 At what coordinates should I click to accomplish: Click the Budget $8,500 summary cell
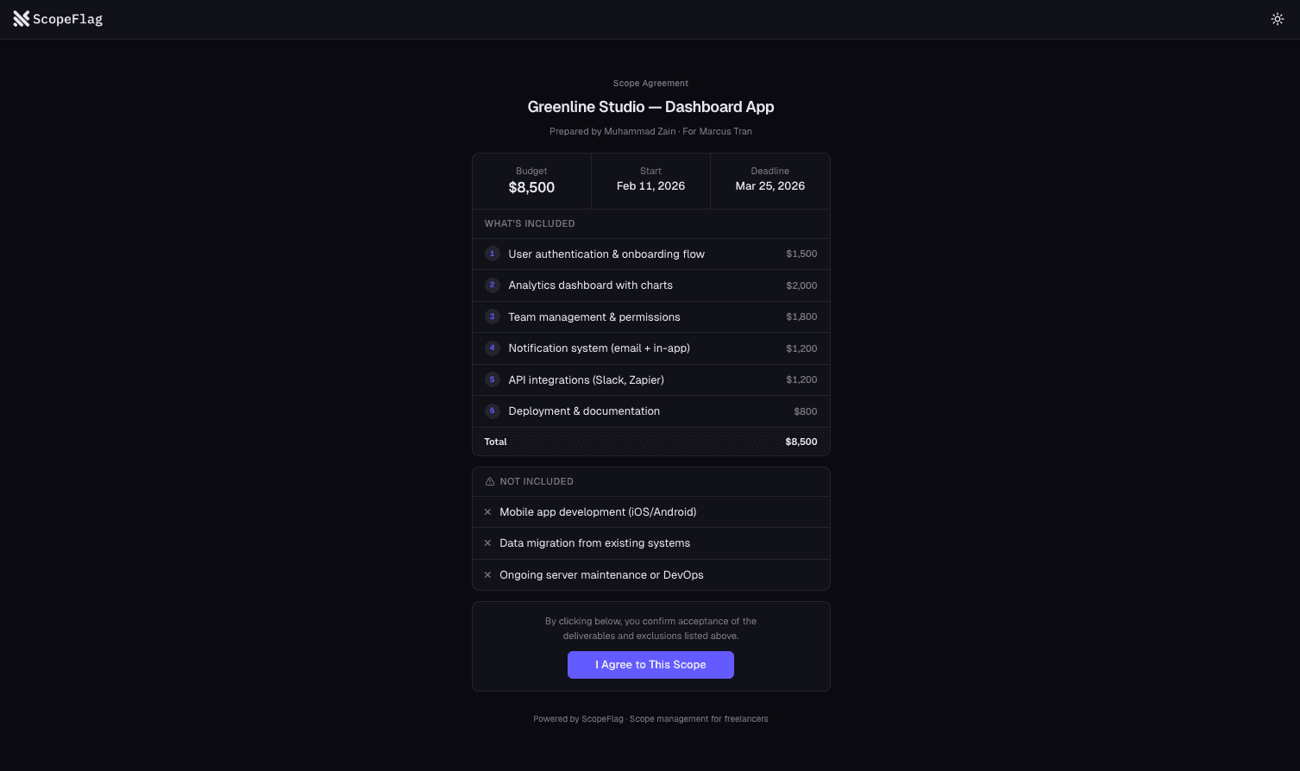tap(531, 180)
